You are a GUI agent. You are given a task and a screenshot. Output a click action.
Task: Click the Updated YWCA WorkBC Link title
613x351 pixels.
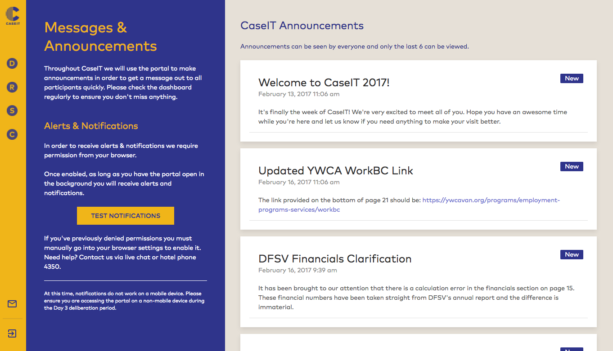click(335, 171)
